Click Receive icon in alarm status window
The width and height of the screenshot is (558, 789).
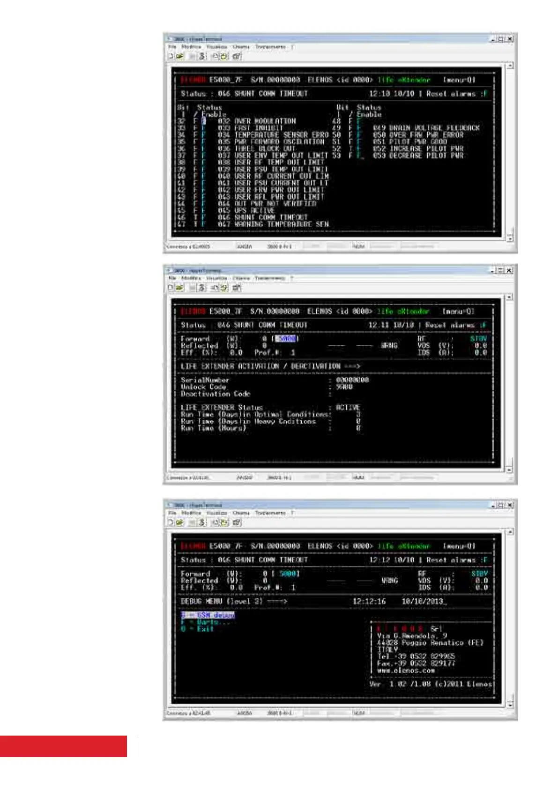click(224, 56)
